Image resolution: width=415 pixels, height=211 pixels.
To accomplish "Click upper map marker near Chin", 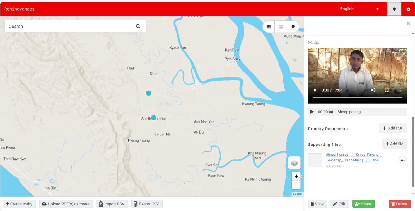I will click(149, 93).
